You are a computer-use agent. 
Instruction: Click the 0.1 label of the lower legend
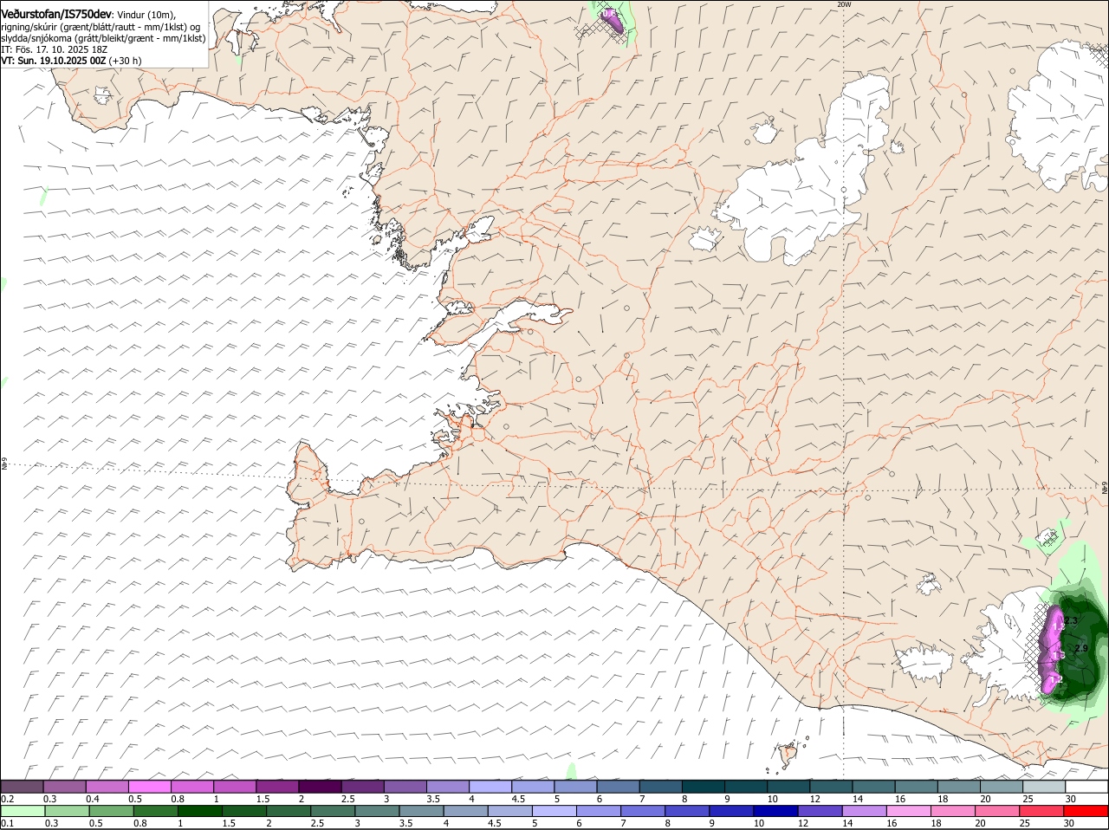coord(7,823)
